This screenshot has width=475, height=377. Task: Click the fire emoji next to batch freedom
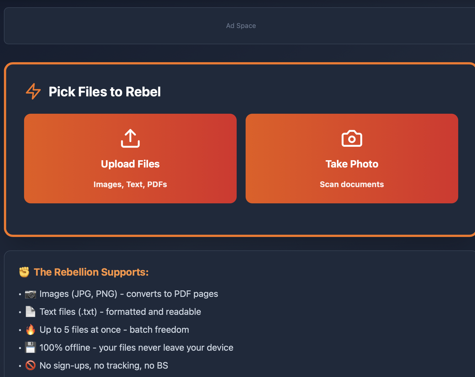pyautogui.click(x=31, y=329)
